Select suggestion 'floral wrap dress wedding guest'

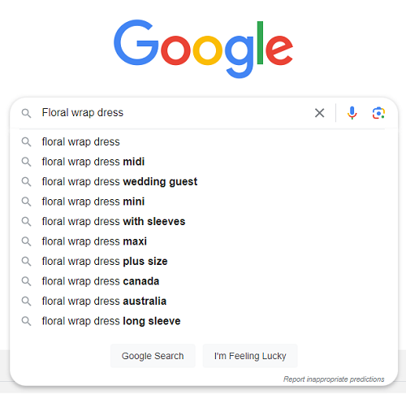[204, 181]
